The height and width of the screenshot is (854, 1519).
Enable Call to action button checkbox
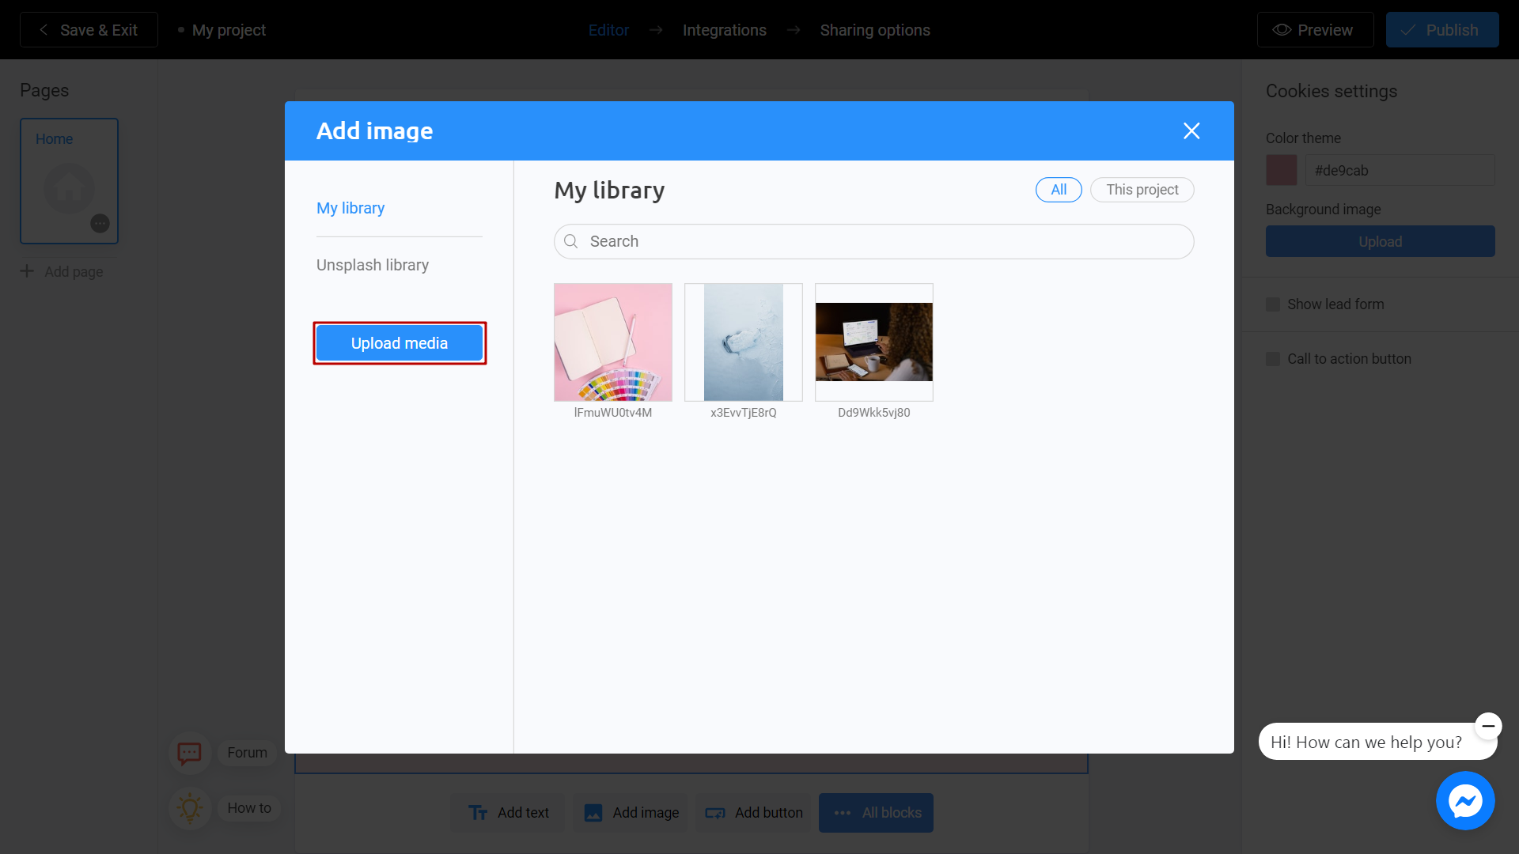[x=1273, y=359]
